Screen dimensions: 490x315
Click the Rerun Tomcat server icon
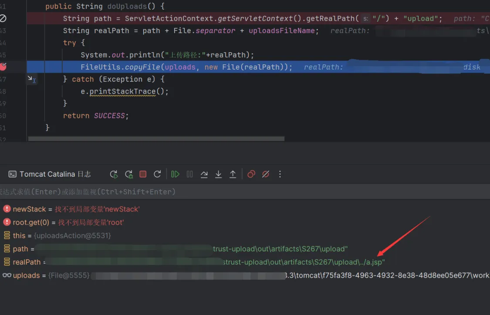114,174
